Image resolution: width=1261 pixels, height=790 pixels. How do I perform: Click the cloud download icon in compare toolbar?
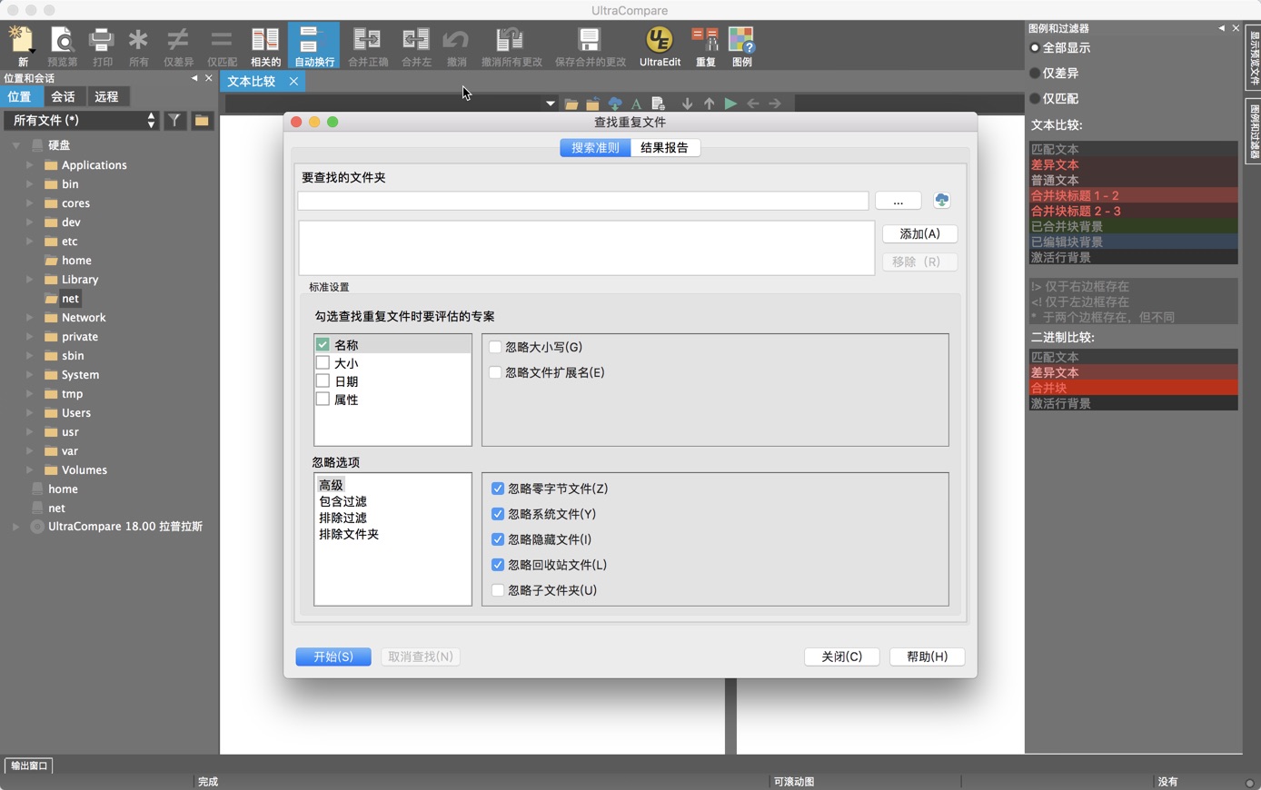click(615, 104)
